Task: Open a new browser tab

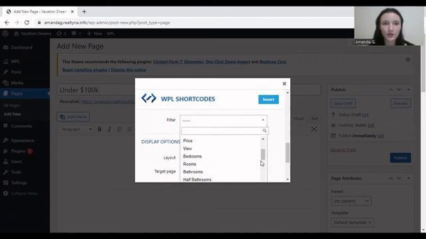Action: pos(84,12)
